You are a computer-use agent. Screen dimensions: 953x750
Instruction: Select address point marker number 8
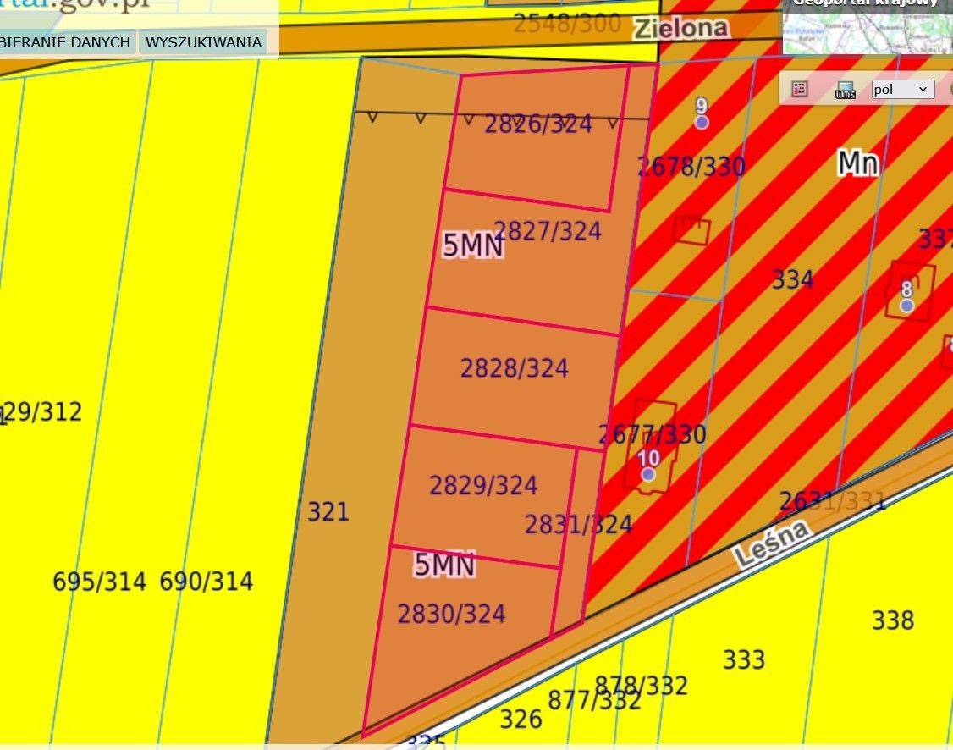click(906, 305)
